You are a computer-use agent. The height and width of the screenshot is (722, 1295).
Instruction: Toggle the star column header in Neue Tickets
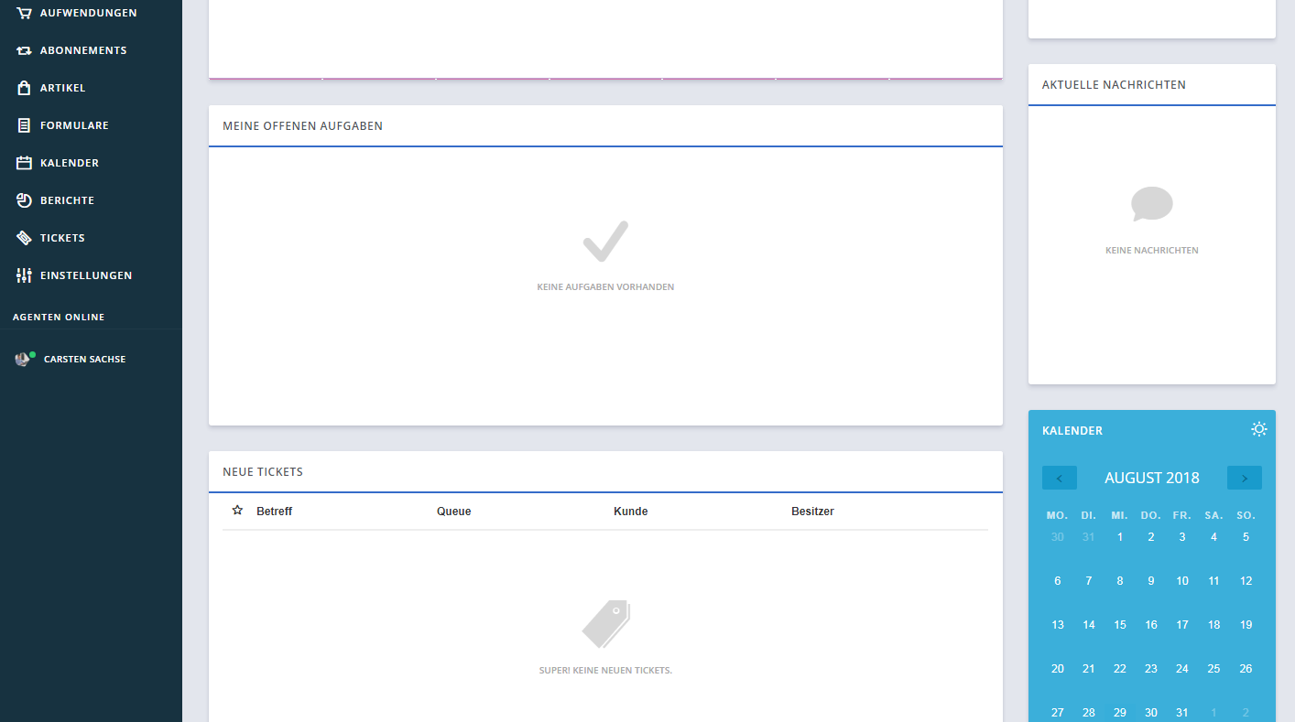[237, 511]
